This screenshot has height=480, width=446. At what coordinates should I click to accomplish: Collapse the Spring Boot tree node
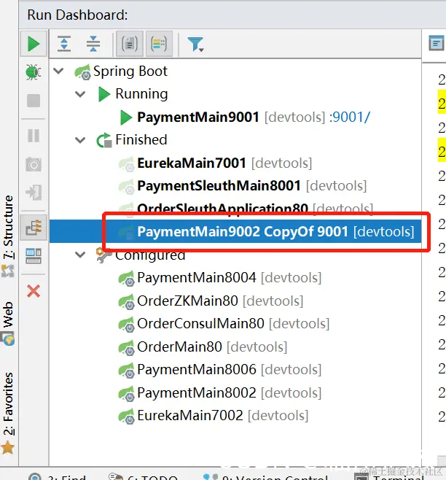(x=58, y=71)
